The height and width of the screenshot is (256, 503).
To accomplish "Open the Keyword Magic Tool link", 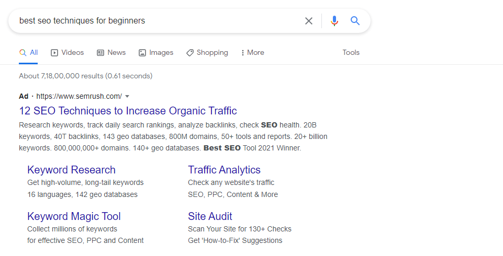I will pyautogui.click(x=74, y=216).
